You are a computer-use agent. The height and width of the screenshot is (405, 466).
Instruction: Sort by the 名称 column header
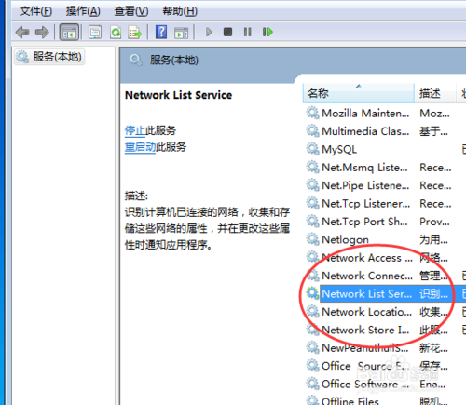pyautogui.click(x=359, y=93)
